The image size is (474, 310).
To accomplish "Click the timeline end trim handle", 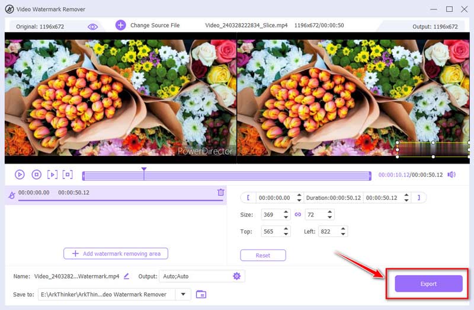I will click(x=370, y=175).
